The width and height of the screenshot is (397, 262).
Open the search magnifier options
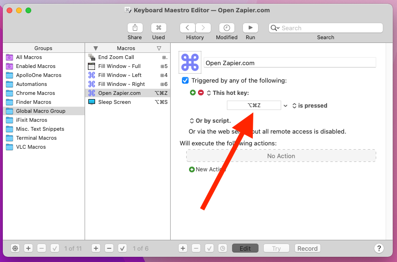[275, 28]
